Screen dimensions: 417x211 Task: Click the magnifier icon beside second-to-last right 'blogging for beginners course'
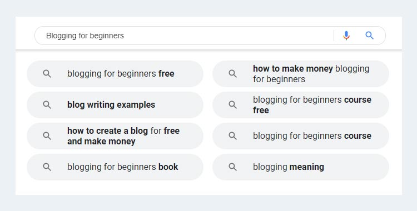click(x=233, y=136)
